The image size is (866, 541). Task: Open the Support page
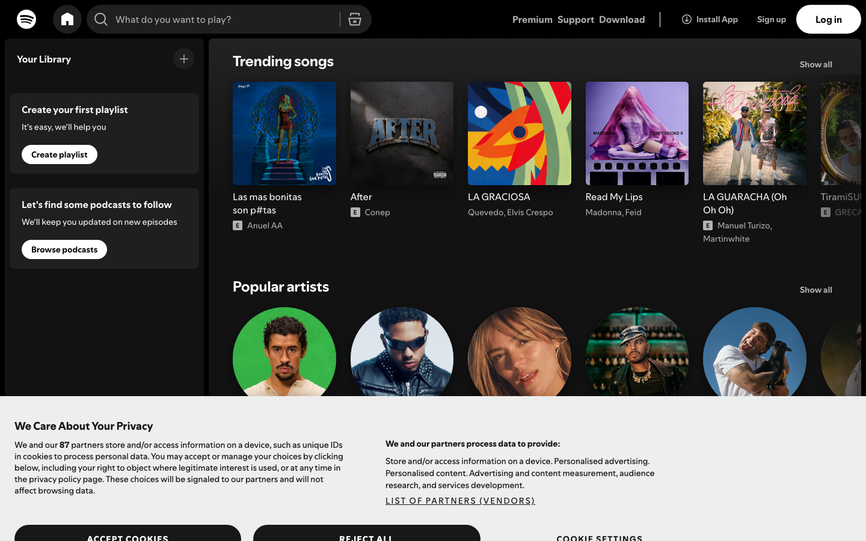point(576,19)
